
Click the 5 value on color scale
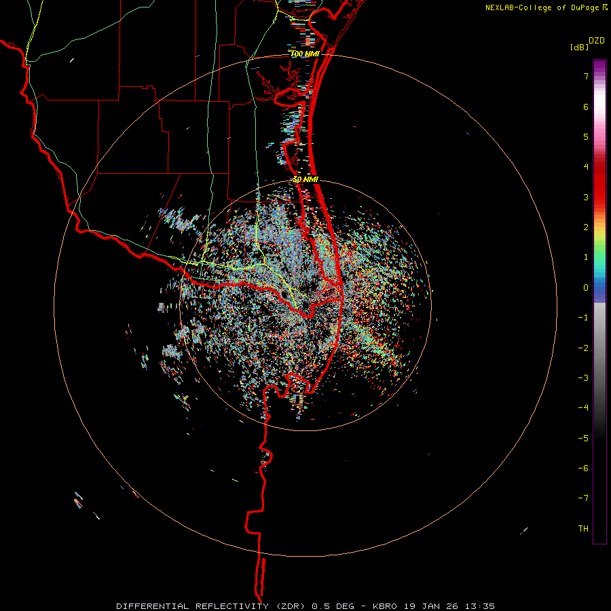(586, 136)
